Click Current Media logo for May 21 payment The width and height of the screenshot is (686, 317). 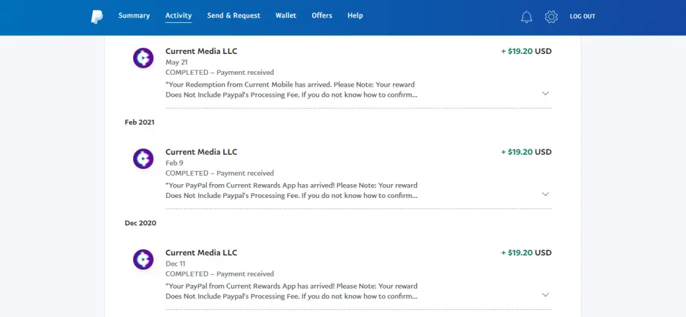pos(143,57)
